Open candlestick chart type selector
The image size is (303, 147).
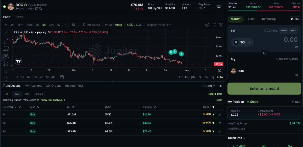tap(73, 25)
